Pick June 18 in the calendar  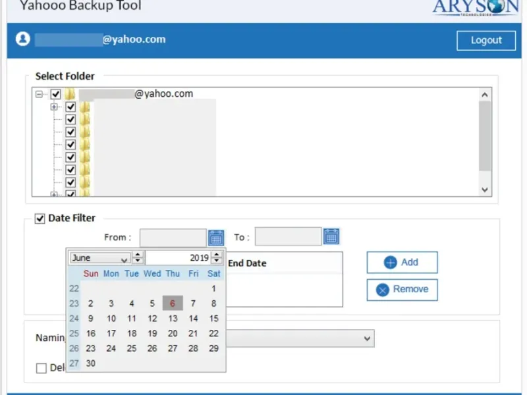(x=131, y=334)
